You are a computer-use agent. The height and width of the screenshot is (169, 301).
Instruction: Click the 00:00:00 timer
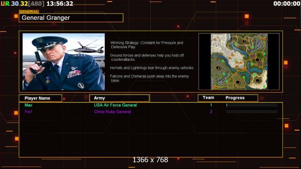[x=287, y=4]
